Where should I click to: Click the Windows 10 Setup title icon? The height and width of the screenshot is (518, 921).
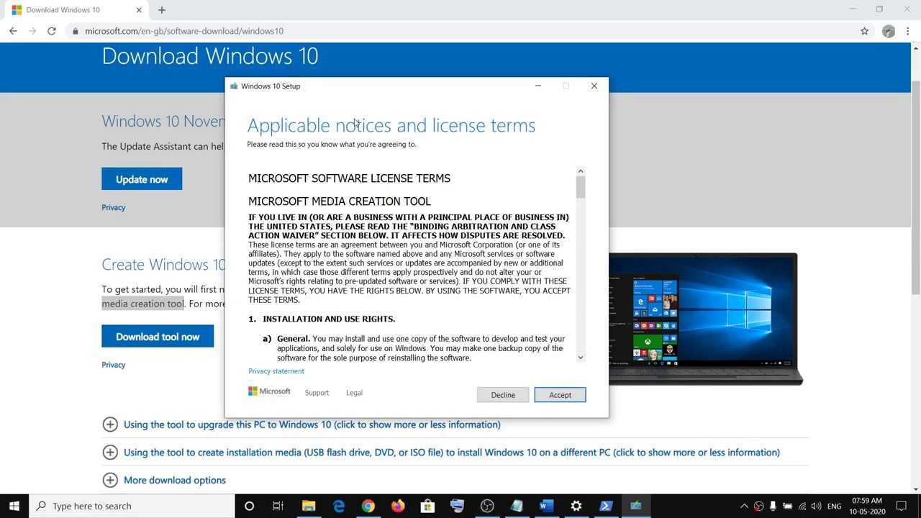(234, 86)
